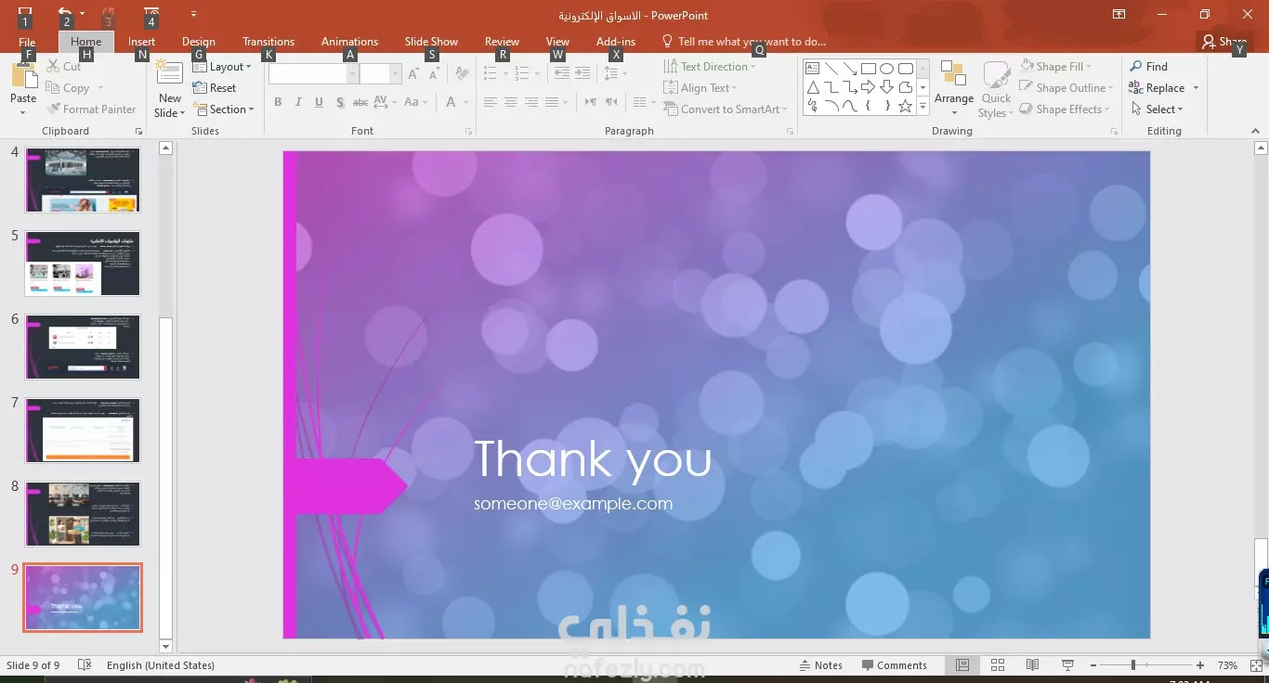Screen dimensions: 1269x683
Task: Toggle Align Left paragraph alignment
Action: pos(490,102)
